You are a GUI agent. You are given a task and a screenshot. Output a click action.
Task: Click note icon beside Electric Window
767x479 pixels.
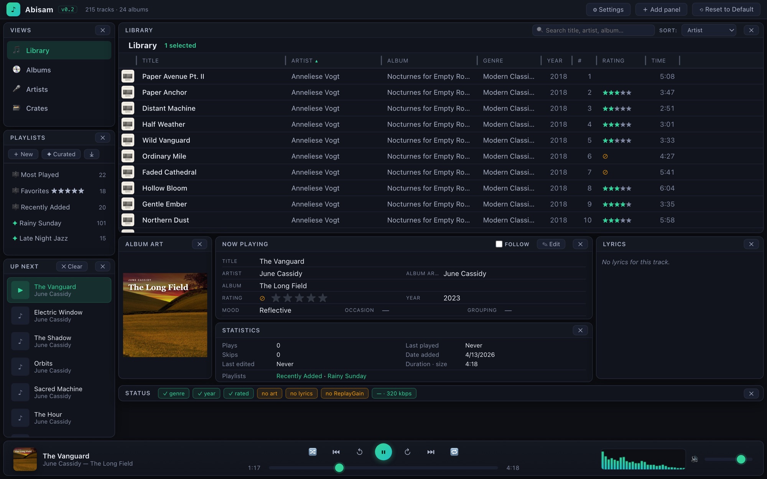(20, 316)
